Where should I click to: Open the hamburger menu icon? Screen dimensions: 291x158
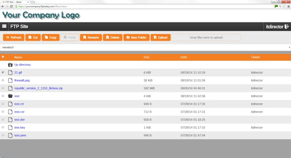4,26
